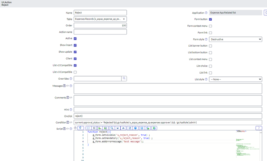Image resolution: width=267 pixels, height=161 pixels.
Task: Click the code tag icon next to Comments
Action: [x=71, y=97]
